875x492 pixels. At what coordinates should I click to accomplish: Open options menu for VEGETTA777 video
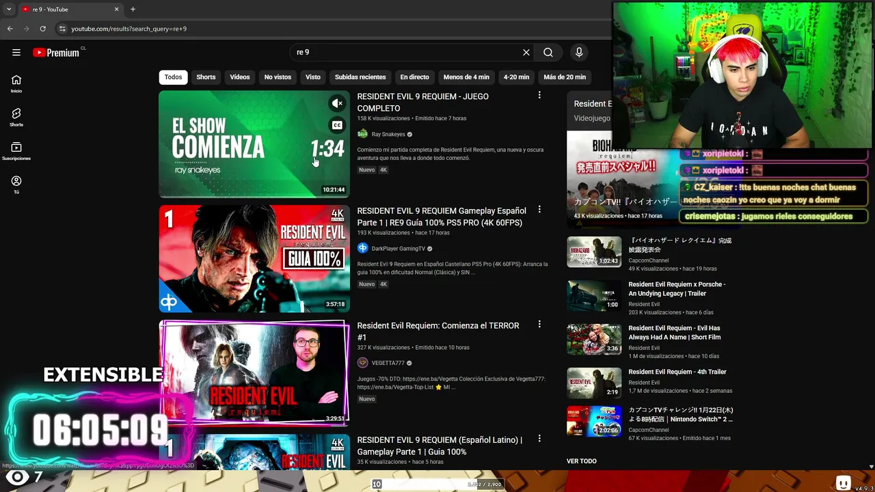(539, 325)
